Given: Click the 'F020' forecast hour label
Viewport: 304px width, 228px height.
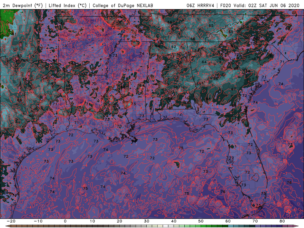Looking at the screenshot, I should [x=225, y=5].
